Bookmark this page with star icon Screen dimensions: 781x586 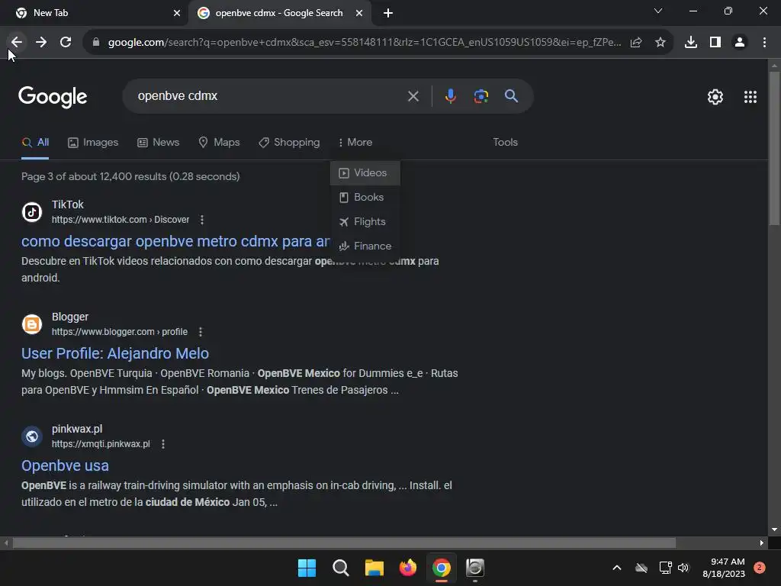660,43
